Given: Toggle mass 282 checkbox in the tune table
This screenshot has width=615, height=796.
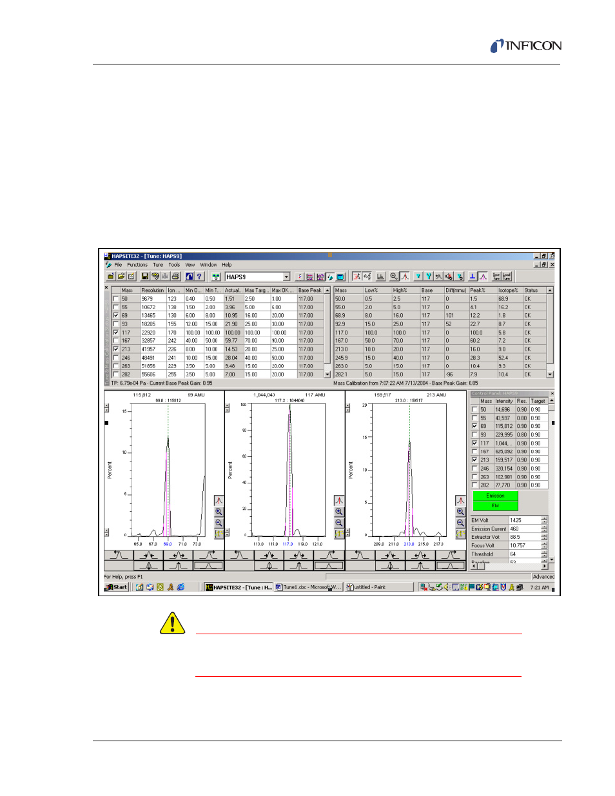Looking at the screenshot, I should point(116,374).
